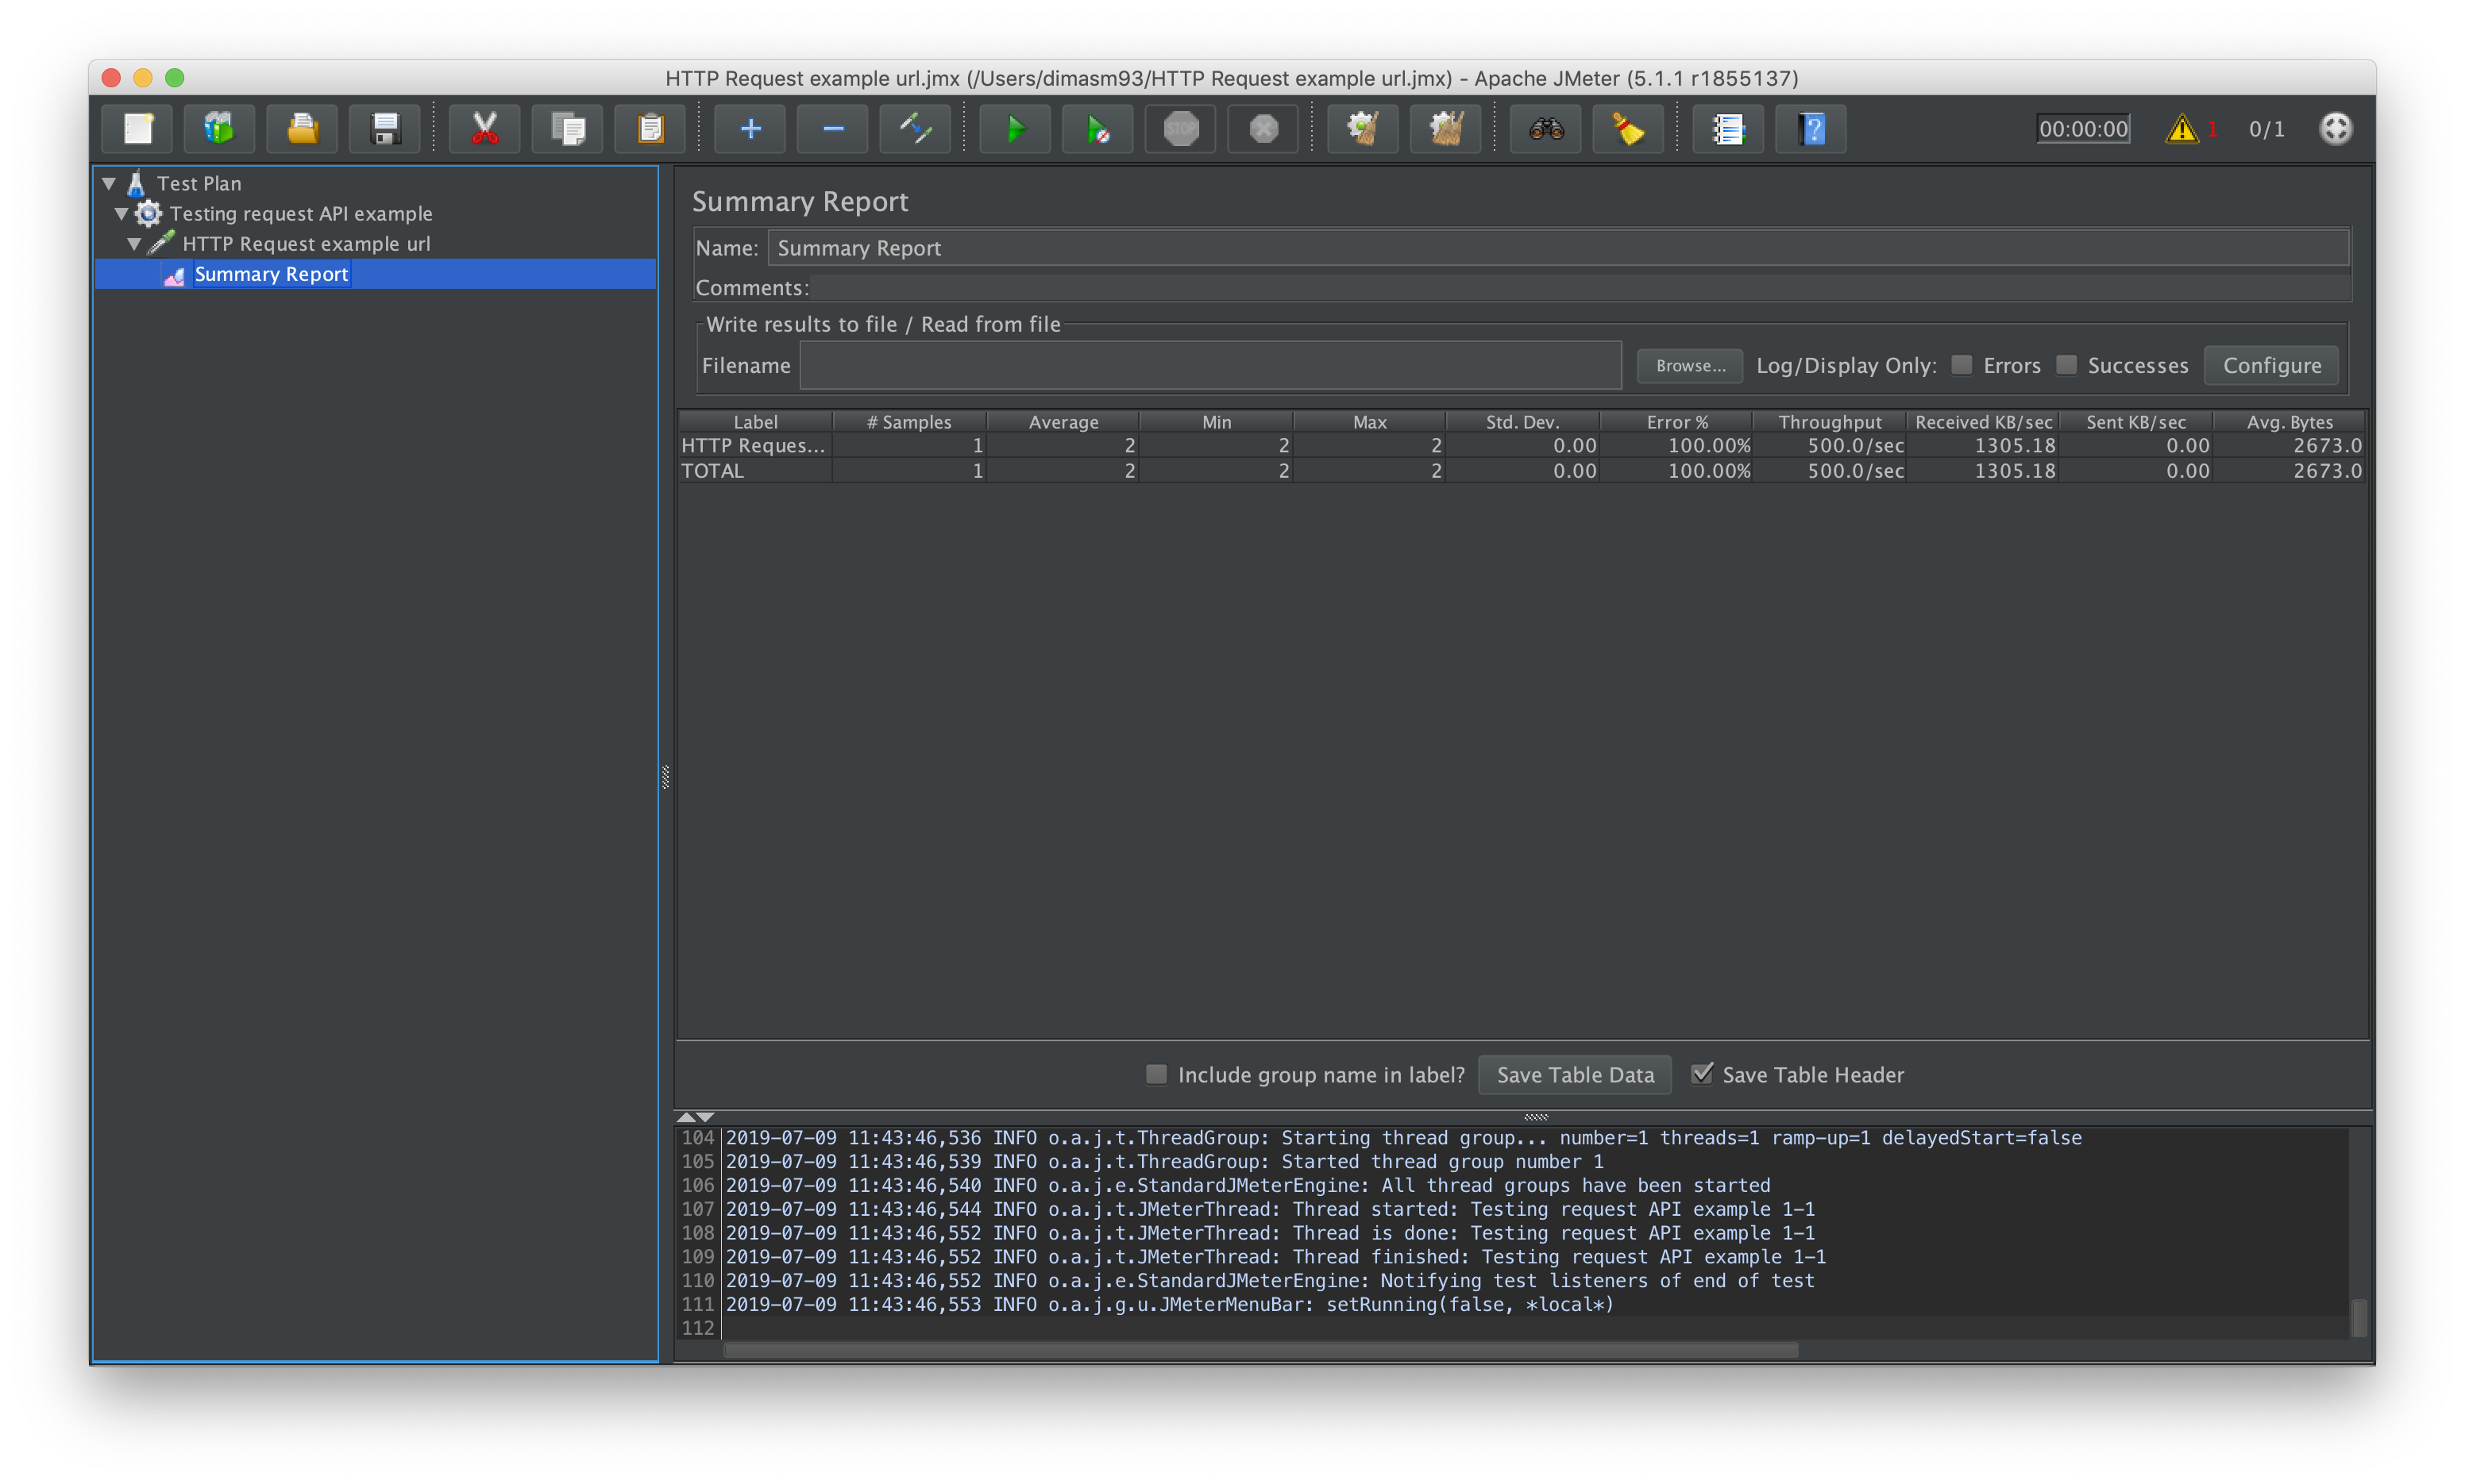The width and height of the screenshot is (2465, 1484).
Task: Clear all results with double broom icon
Action: [x=1445, y=129]
